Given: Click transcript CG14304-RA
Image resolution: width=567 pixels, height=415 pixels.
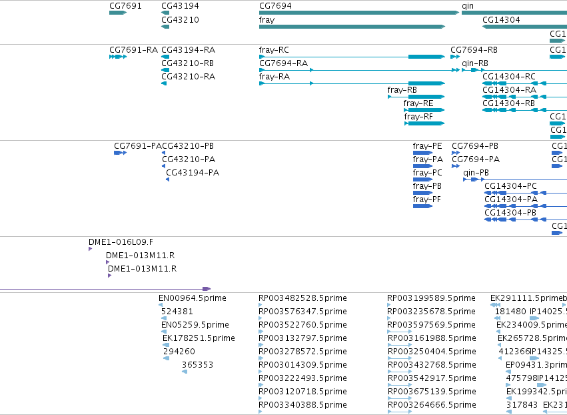Looking at the screenshot, I should [x=509, y=90].
